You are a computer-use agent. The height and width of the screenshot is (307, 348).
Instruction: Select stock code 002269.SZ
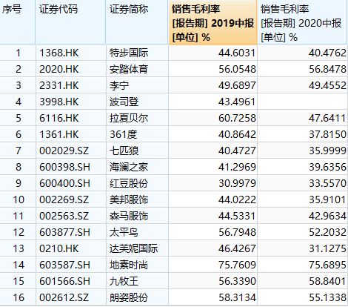[x=64, y=199]
